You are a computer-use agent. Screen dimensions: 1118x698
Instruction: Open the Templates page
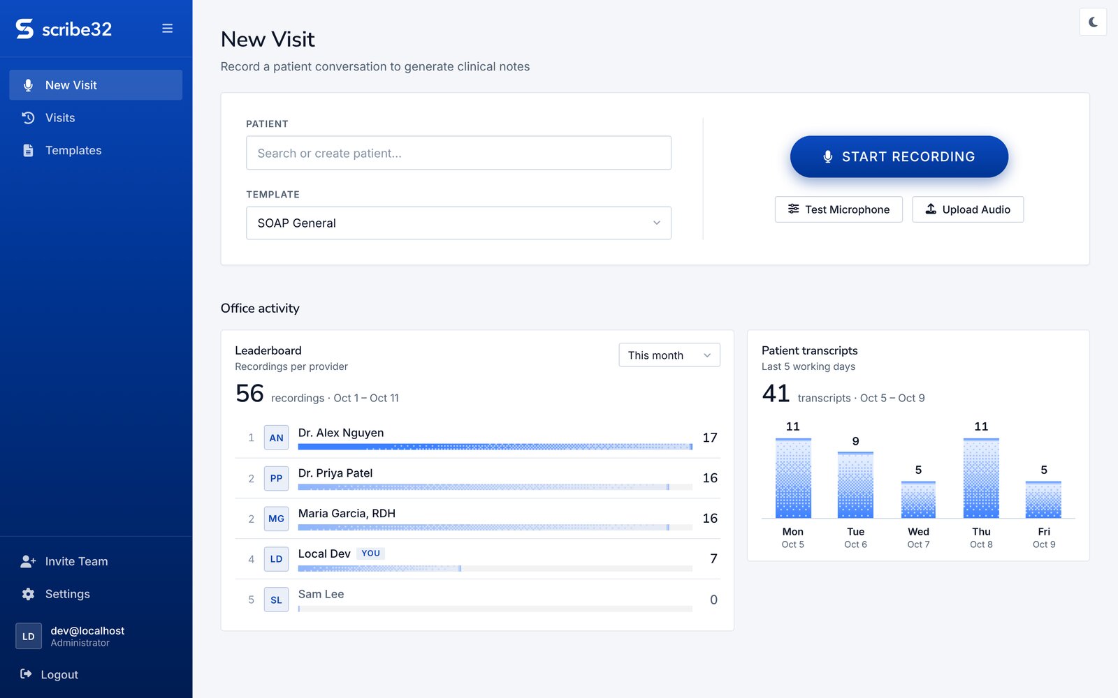click(96, 151)
